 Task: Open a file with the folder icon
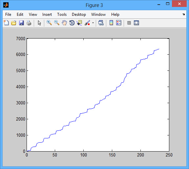(x=14, y=23)
